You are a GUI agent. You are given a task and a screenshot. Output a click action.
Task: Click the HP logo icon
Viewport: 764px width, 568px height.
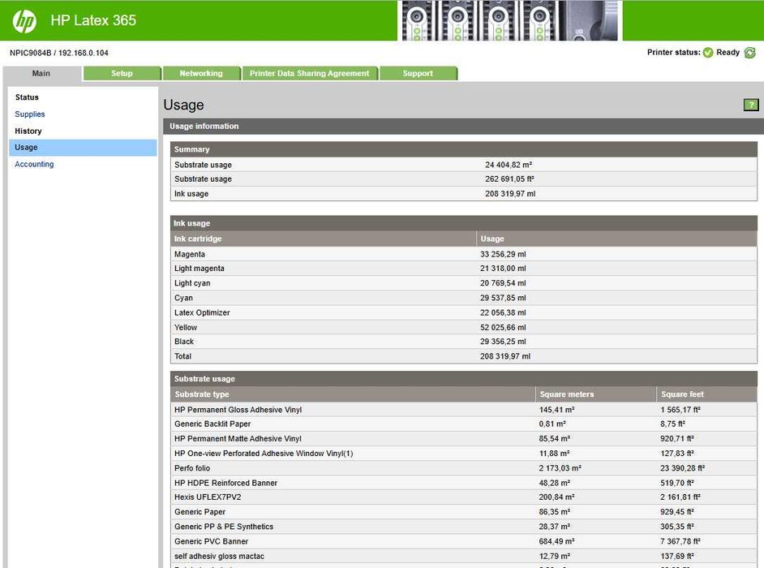[x=24, y=21]
